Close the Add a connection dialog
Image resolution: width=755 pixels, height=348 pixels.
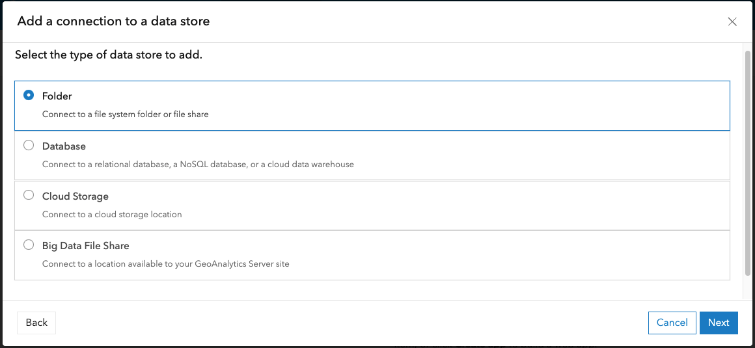click(x=732, y=21)
